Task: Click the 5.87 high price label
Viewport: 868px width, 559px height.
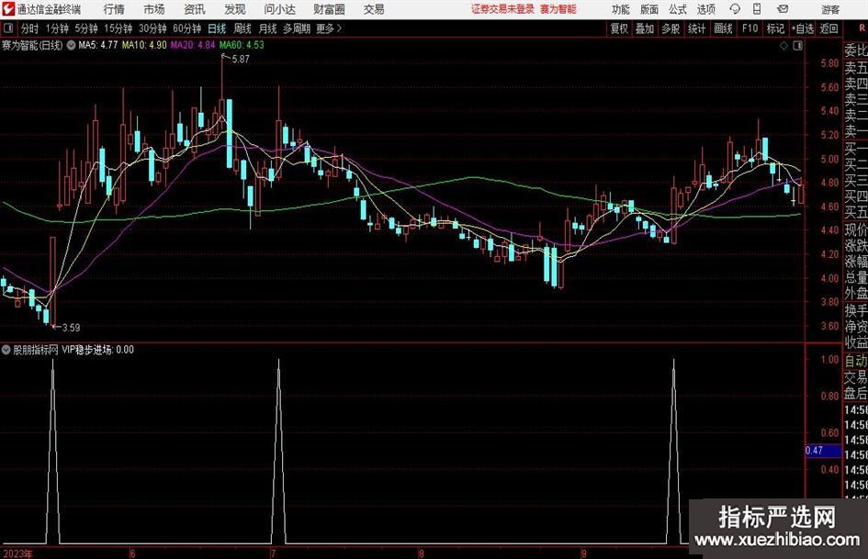Action: point(241,60)
